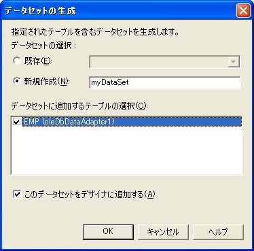Viewport: 254px width, 251px height.
Task: Click the データセットの生成 title bar
Action: [117, 11]
